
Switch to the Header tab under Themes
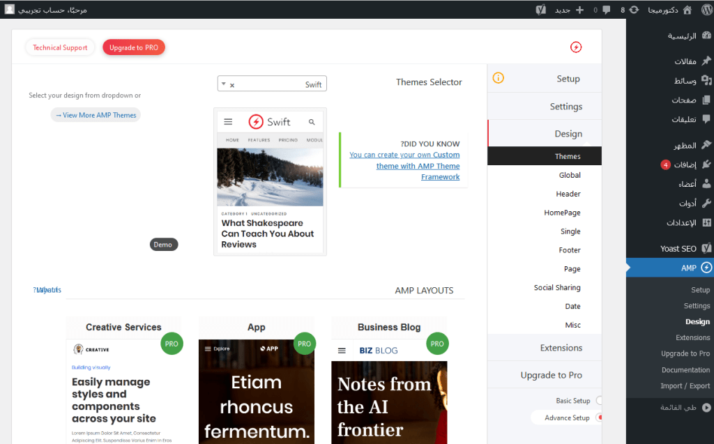(570, 194)
